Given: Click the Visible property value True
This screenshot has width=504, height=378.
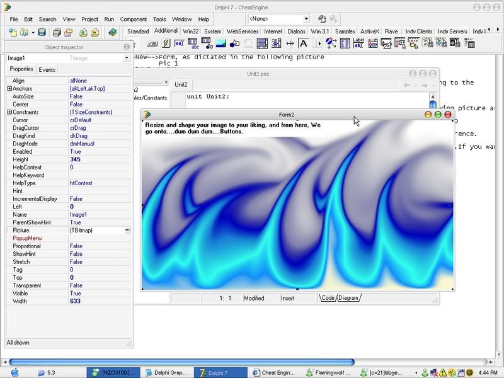Looking at the screenshot, I should pyautogui.click(x=76, y=294).
